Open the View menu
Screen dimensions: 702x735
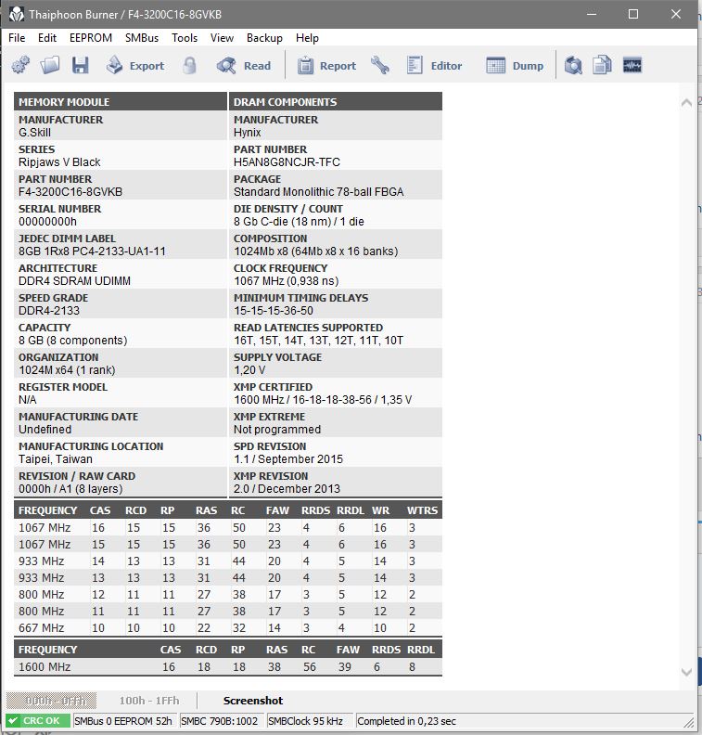click(x=222, y=38)
